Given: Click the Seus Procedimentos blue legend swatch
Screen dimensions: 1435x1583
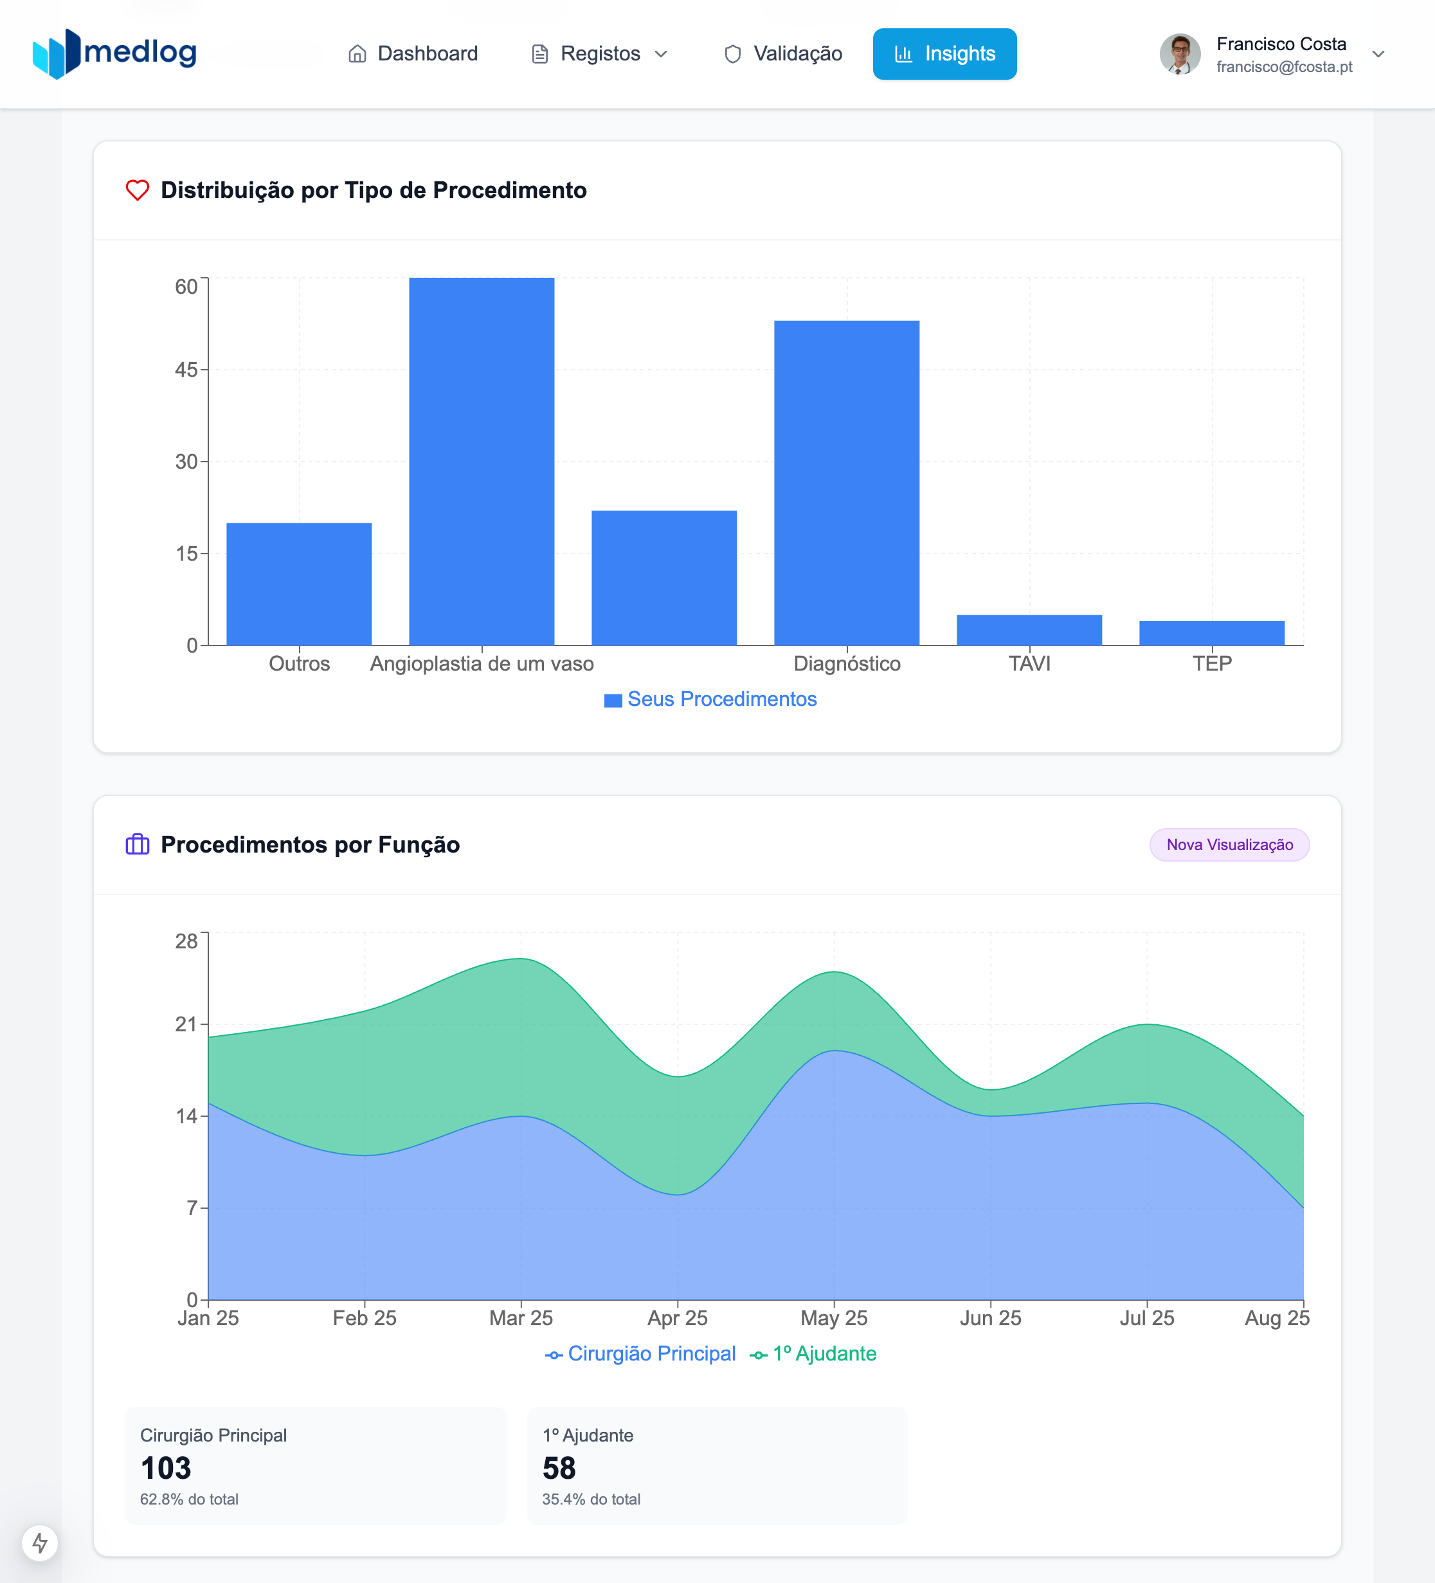Looking at the screenshot, I should 612,700.
